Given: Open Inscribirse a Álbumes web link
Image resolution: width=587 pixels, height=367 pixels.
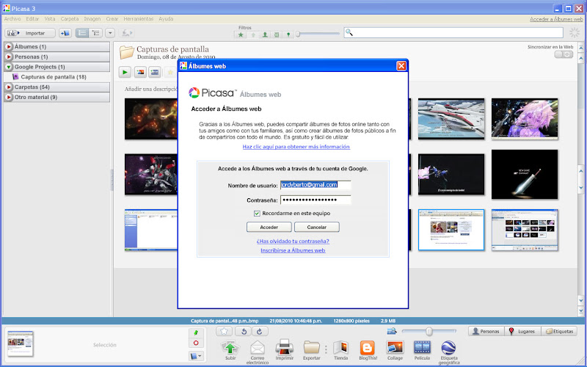Looking at the screenshot, I should click(293, 250).
